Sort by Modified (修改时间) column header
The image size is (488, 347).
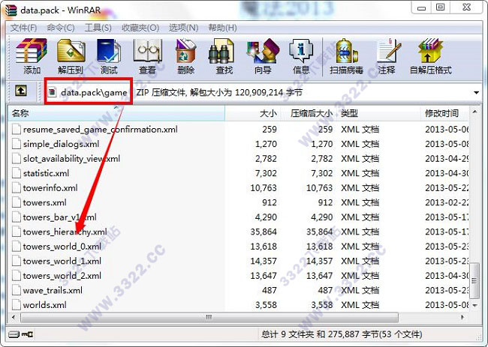pos(445,113)
